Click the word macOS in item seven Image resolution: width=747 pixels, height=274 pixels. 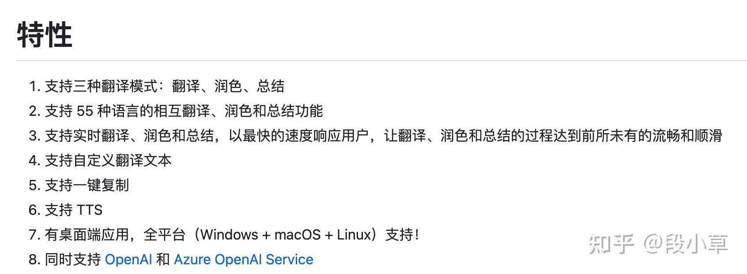(298, 235)
